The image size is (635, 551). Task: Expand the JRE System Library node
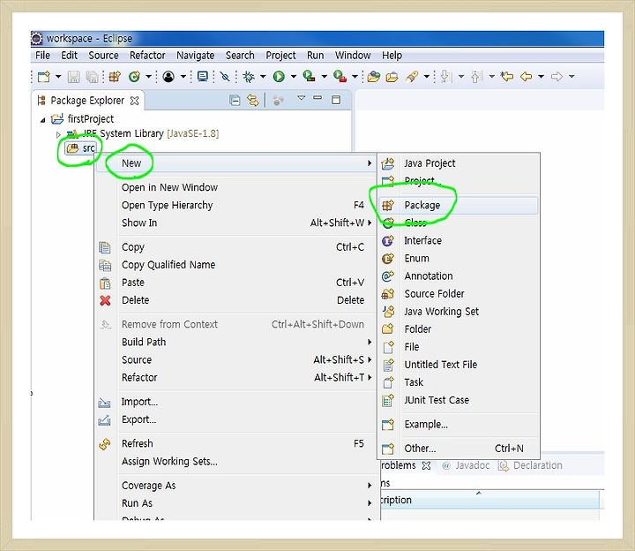click(58, 134)
